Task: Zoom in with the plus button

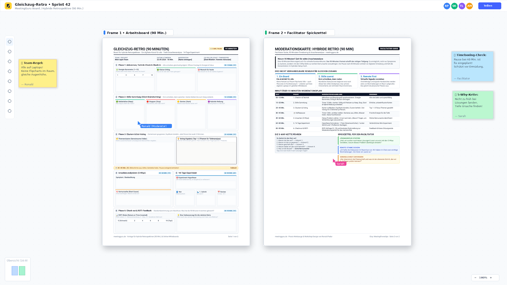Action: pos(491,278)
